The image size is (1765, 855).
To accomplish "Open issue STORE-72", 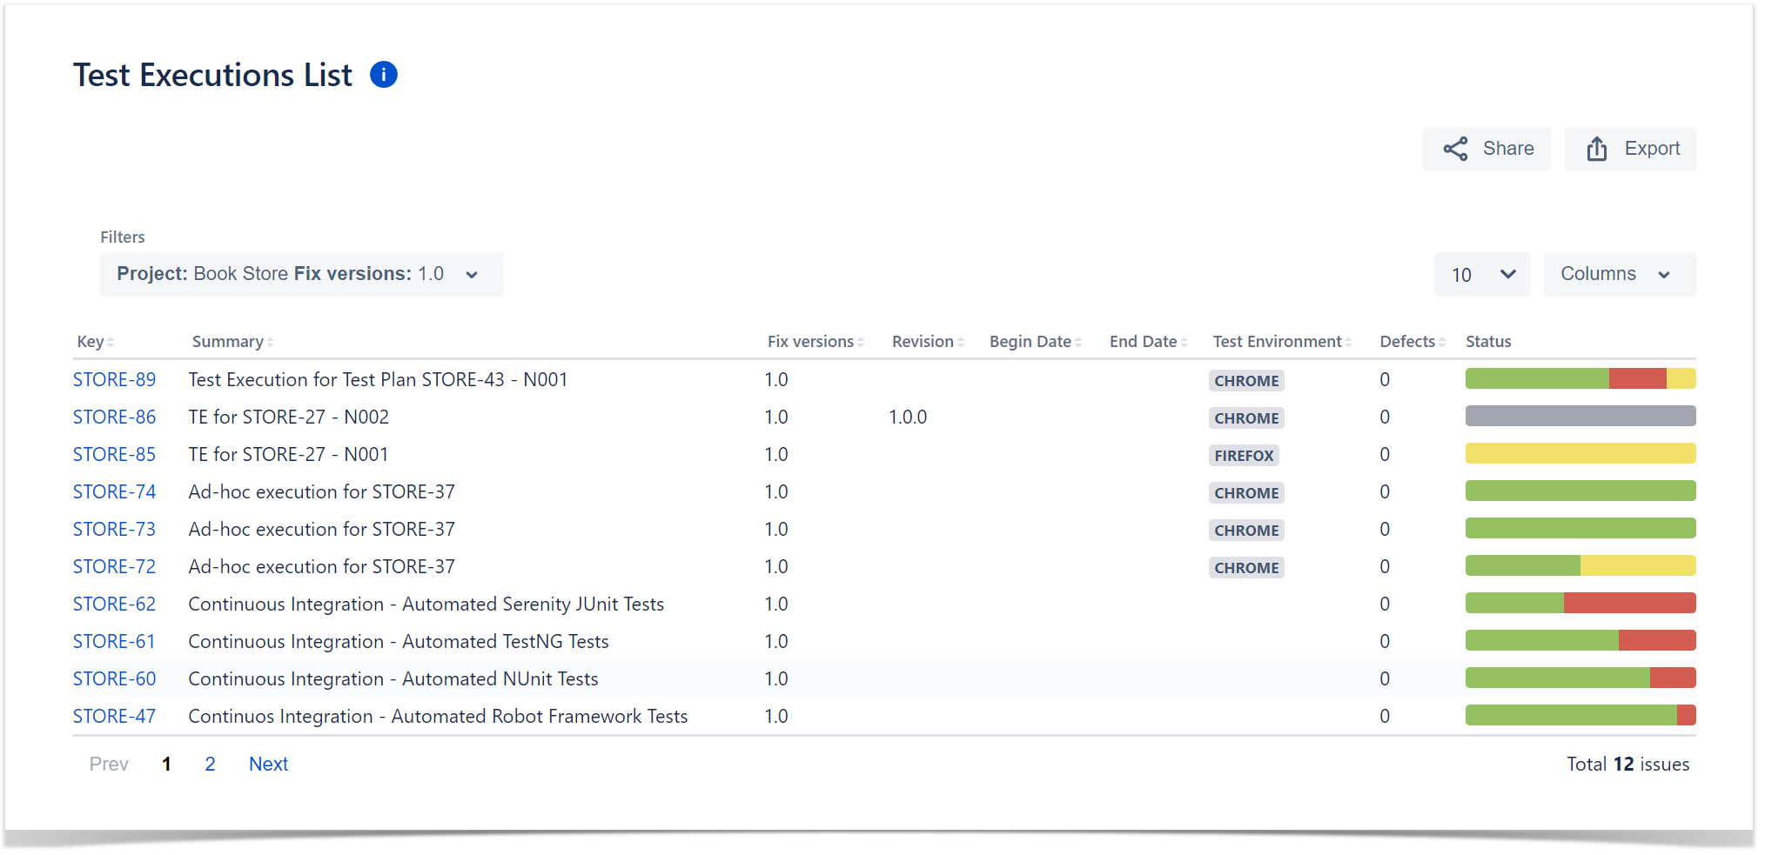I will [x=114, y=567].
